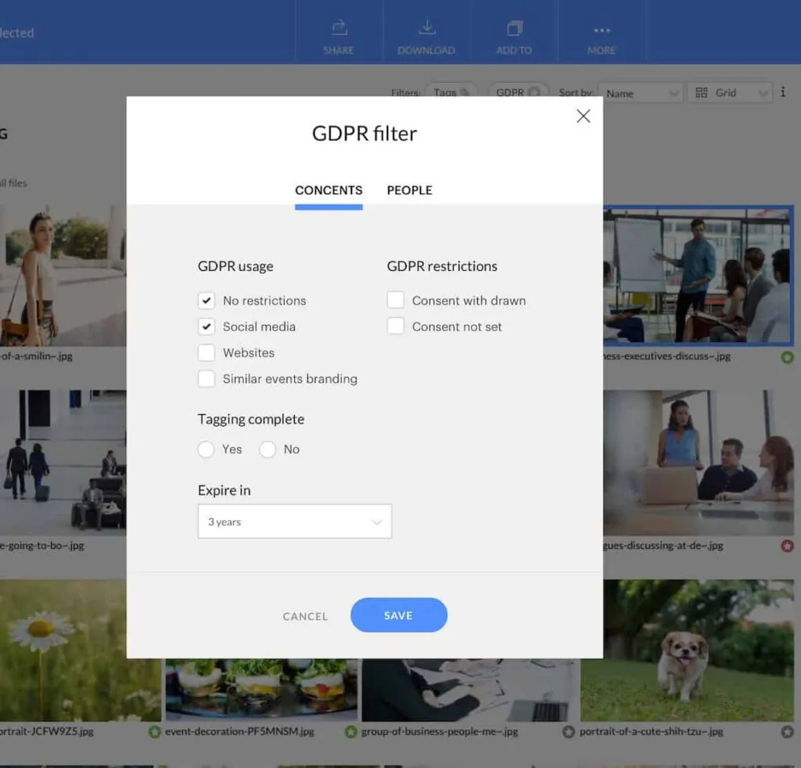Click gray star badge at far right of bottom filename row
The width and height of the screenshot is (801, 768).
(x=787, y=732)
